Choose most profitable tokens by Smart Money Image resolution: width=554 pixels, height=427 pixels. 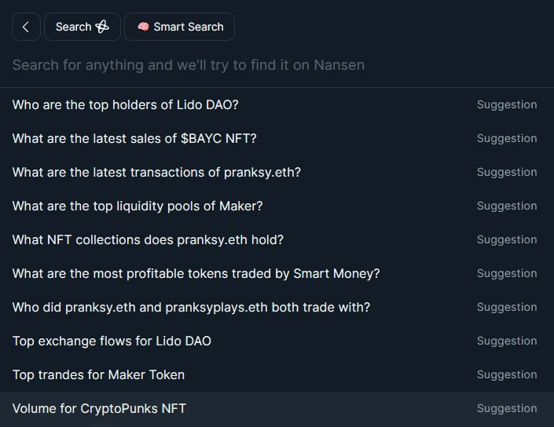tap(196, 273)
